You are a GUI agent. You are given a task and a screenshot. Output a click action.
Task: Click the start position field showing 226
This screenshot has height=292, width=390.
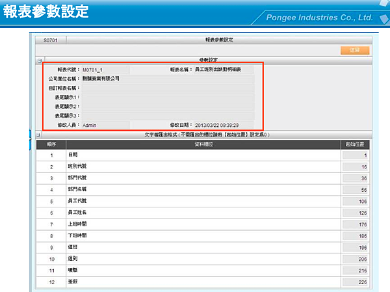coord(355,282)
